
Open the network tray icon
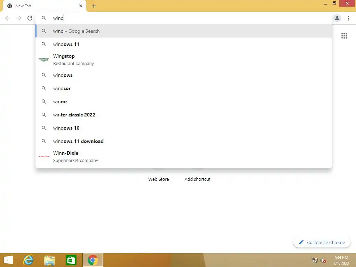point(315,260)
